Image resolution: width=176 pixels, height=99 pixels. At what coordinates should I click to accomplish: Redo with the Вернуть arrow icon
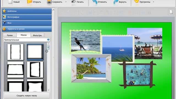coord(116,2)
